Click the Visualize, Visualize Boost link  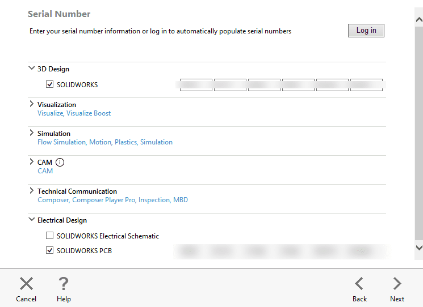coord(74,113)
